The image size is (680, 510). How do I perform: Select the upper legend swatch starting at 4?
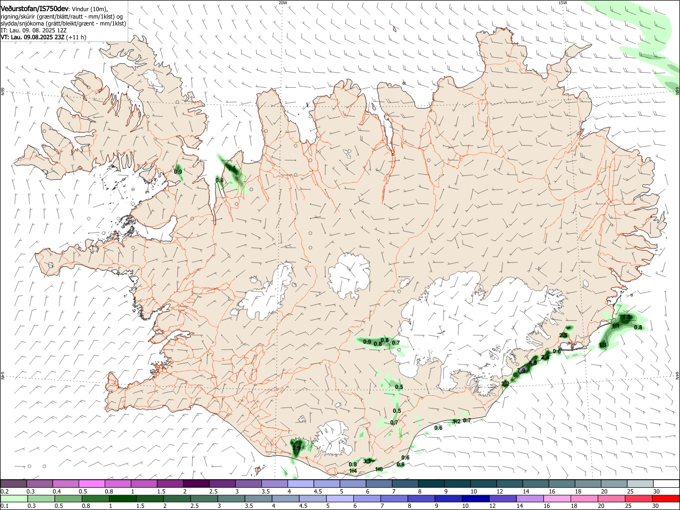(300, 484)
